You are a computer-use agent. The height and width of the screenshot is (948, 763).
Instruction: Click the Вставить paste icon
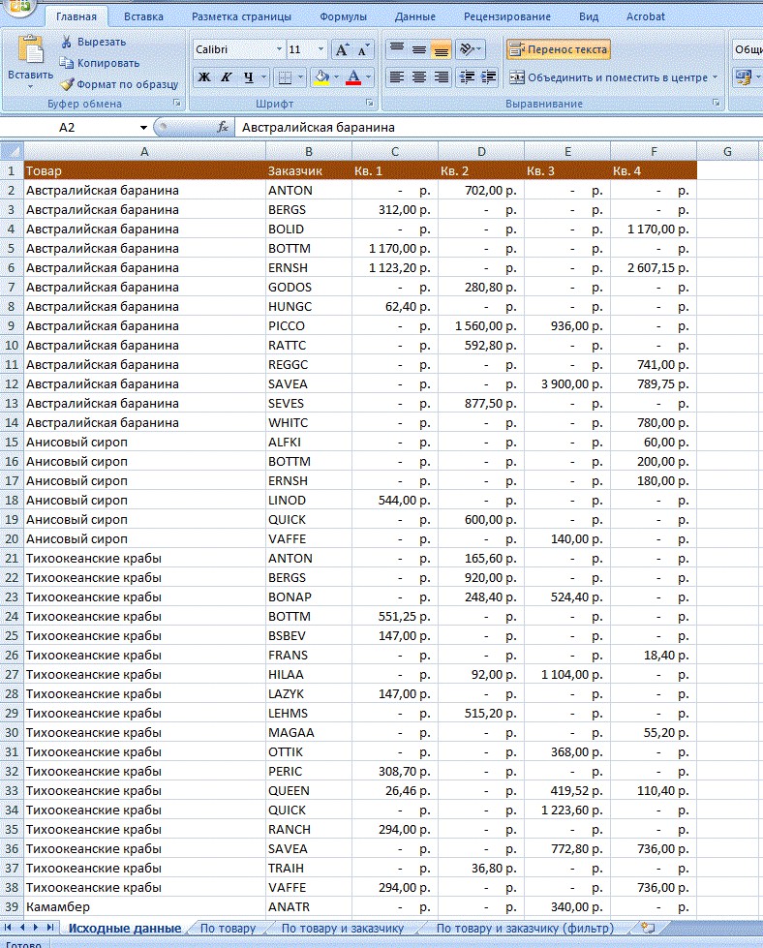(30, 49)
